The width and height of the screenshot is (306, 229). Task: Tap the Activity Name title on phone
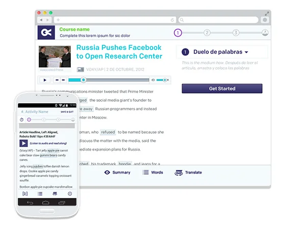(35, 111)
